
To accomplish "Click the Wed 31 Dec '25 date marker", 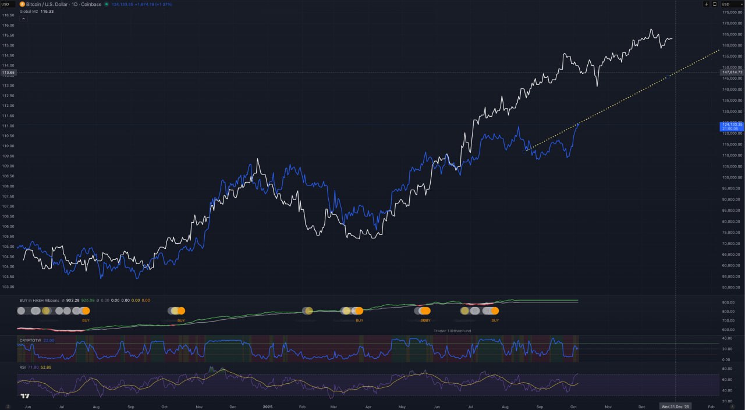I will coord(675,406).
